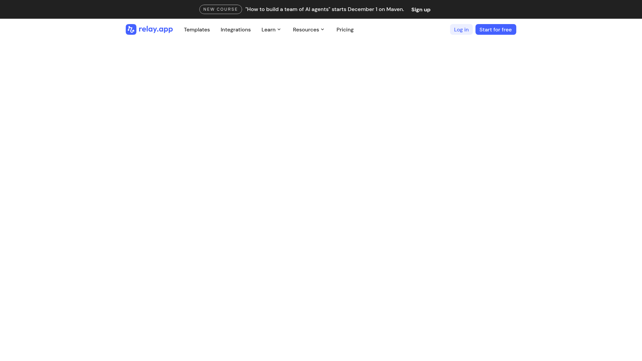Open the Resources navigation menu
The height and width of the screenshot is (361, 642).
coord(308,29)
